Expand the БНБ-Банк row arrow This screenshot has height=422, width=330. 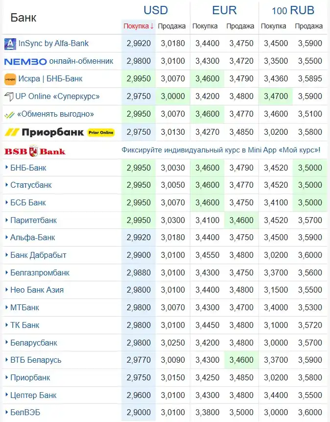pyautogui.click(x=6, y=168)
